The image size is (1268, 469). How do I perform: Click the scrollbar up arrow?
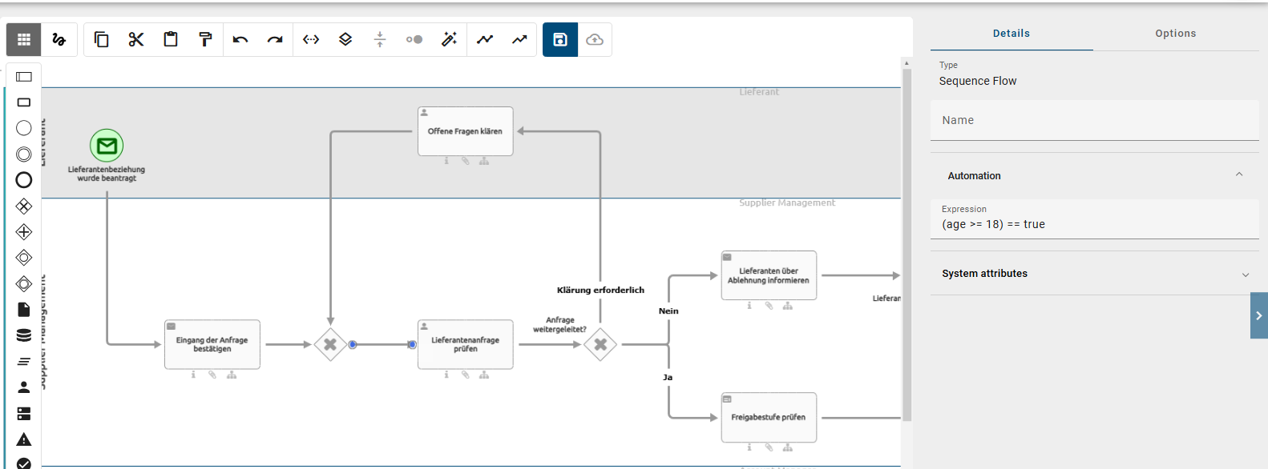coord(907,62)
